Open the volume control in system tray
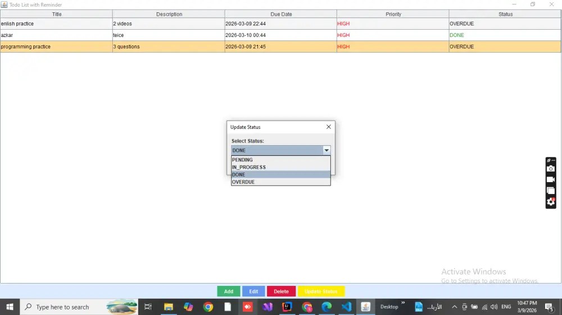 (x=494, y=307)
